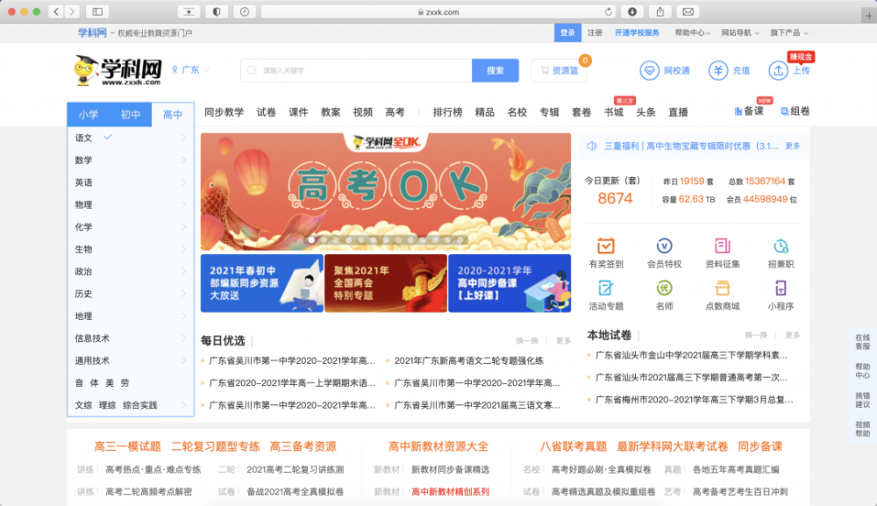Click the 学科网 owl logo
The image size is (877, 506).
(118, 71)
